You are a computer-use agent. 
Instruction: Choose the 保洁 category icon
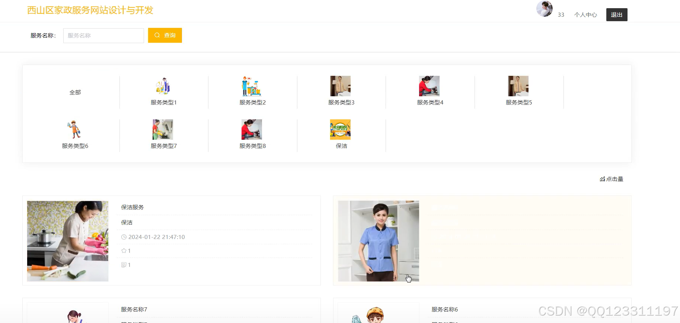[340, 130]
